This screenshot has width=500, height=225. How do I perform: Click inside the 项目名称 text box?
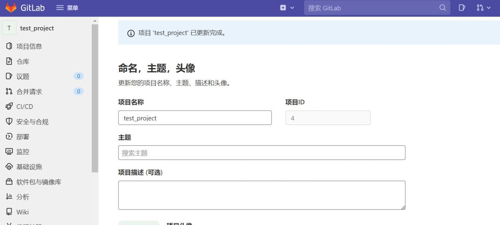tap(195, 118)
